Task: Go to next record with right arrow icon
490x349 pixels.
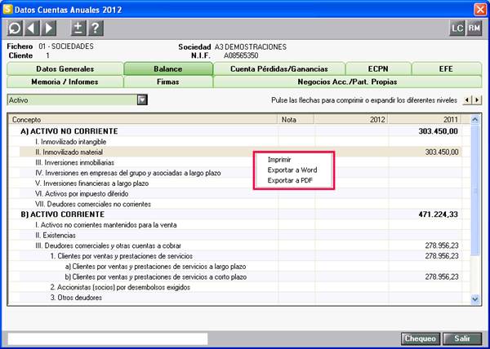Action: point(48,29)
